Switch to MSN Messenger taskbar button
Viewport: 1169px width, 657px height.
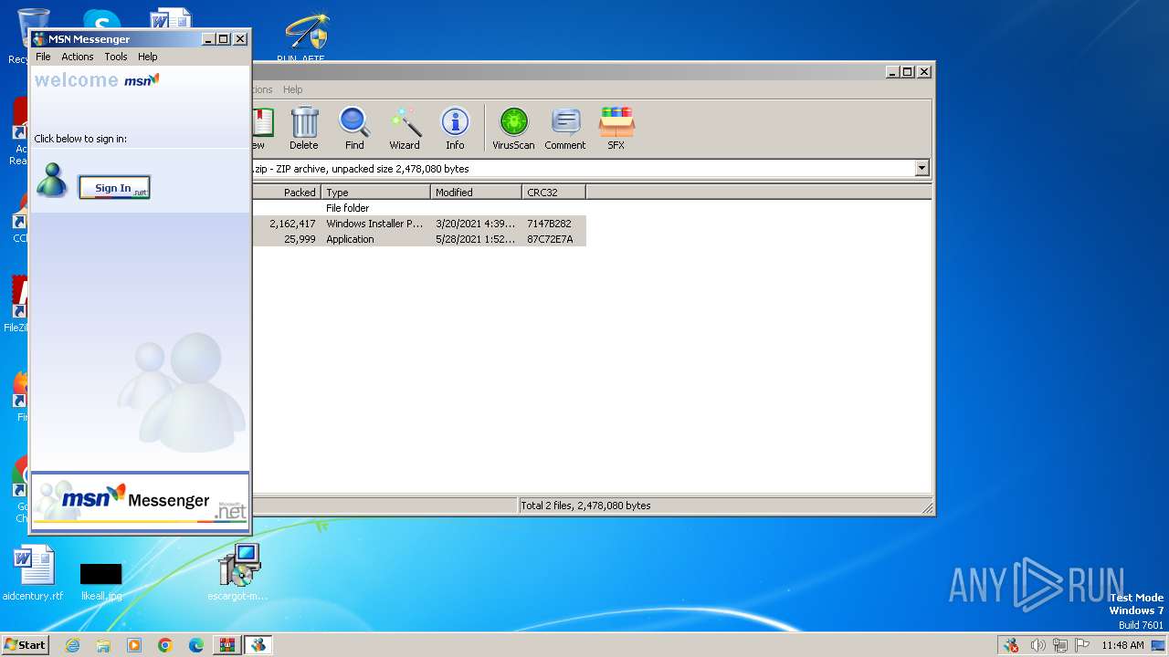click(258, 645)
